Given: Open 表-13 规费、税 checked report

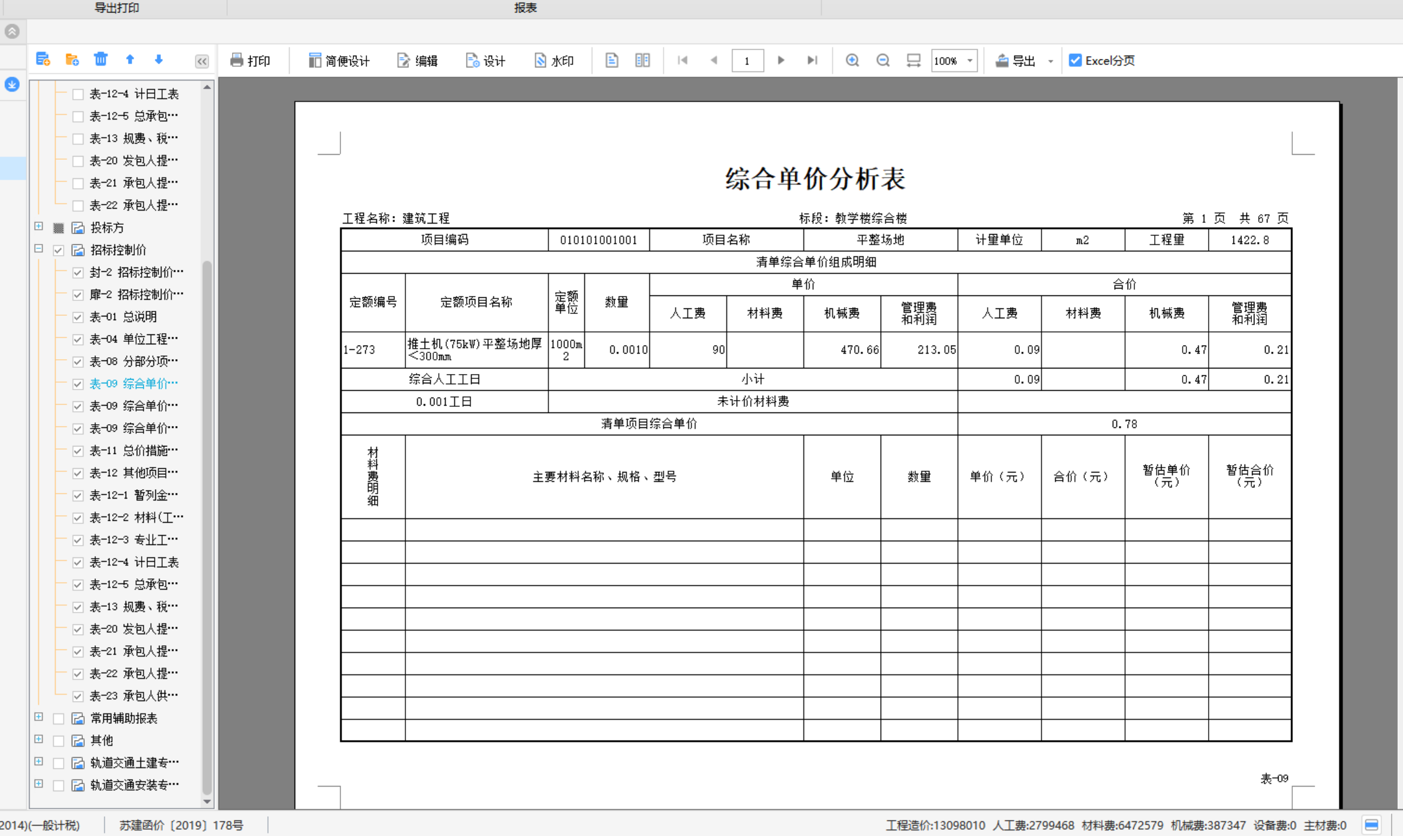Looking at the screenshot, I should [x=134, y=606].
